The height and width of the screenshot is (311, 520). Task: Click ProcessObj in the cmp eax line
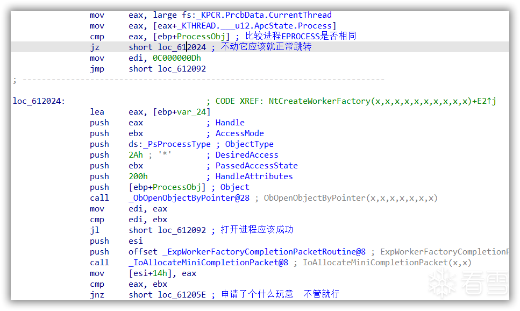pos(201,37)
